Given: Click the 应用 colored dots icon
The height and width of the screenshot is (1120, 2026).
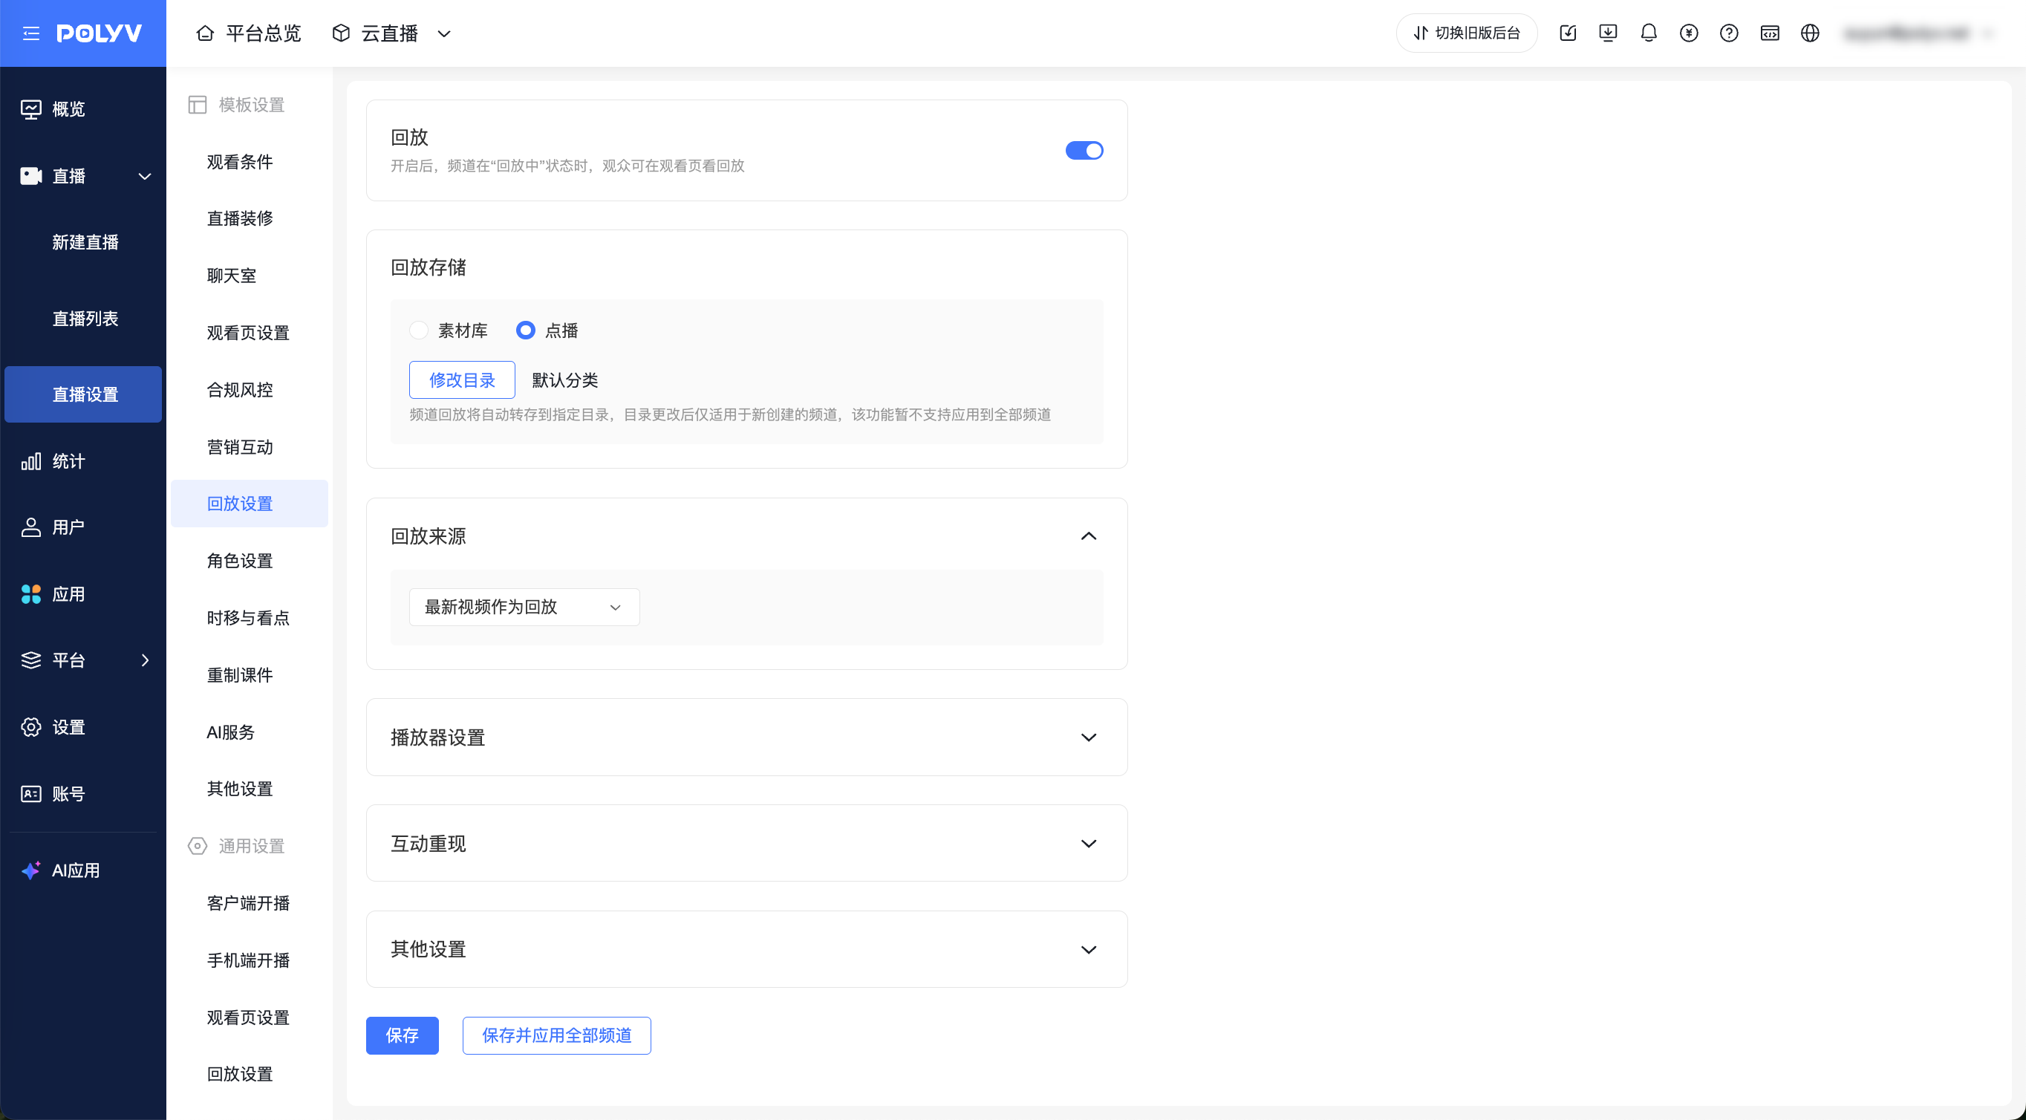Looking at the screenshot, I should (30, 594).
